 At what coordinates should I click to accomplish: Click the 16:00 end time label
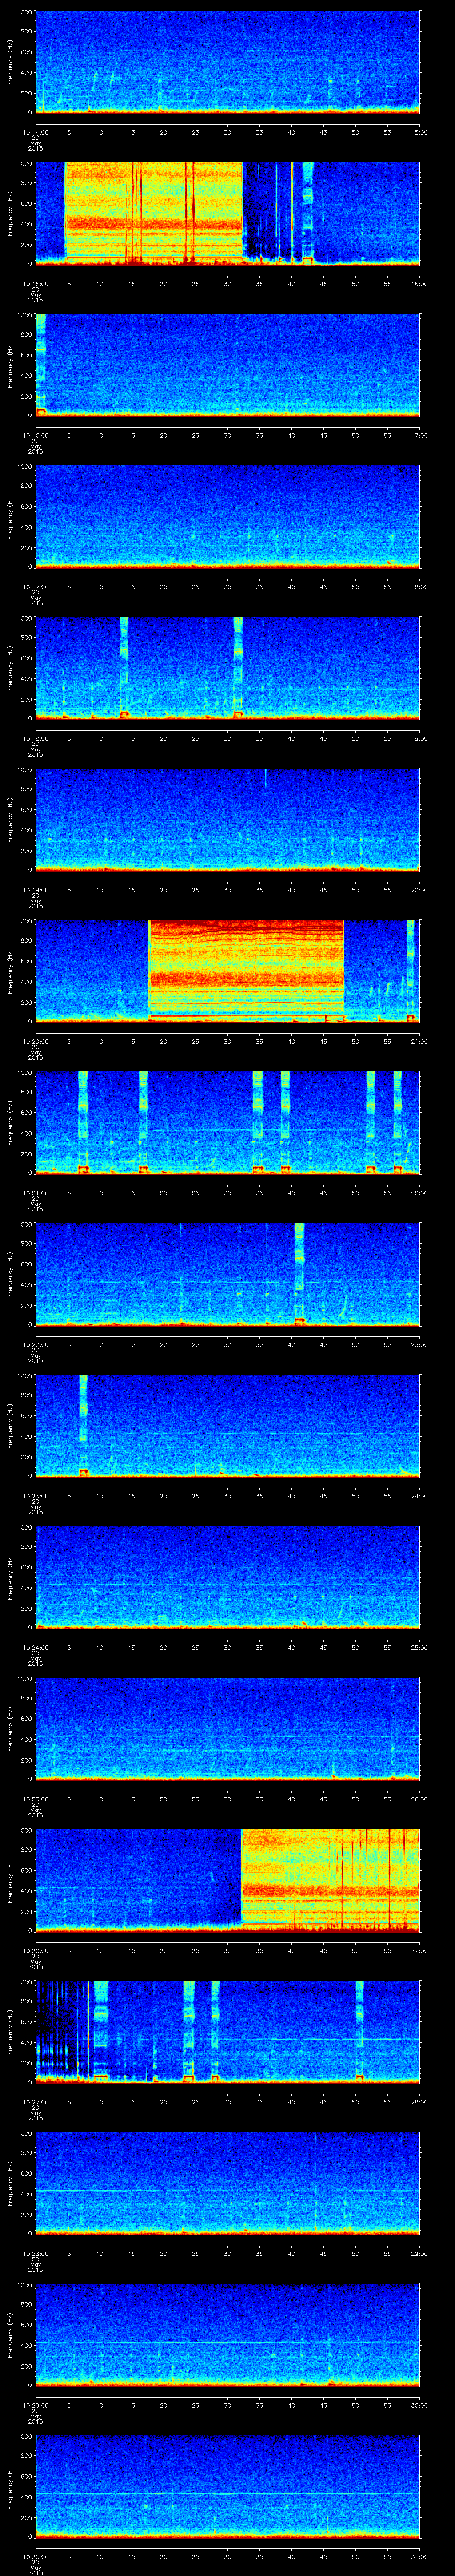(x=419, y=284)
